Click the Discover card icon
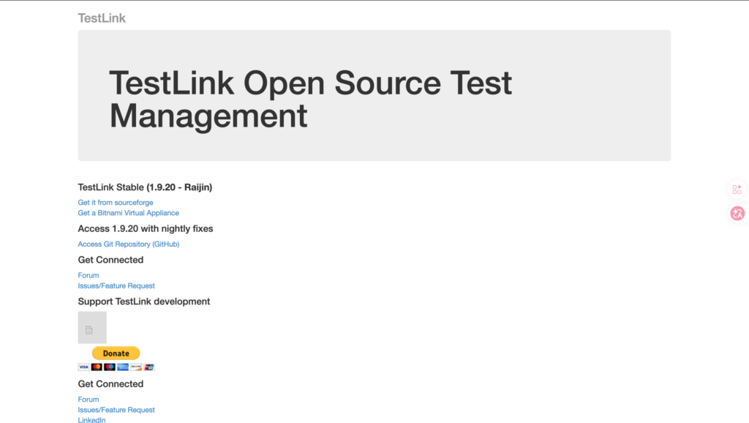The width and height of the screenshot is (749, 423). point(136,367)
